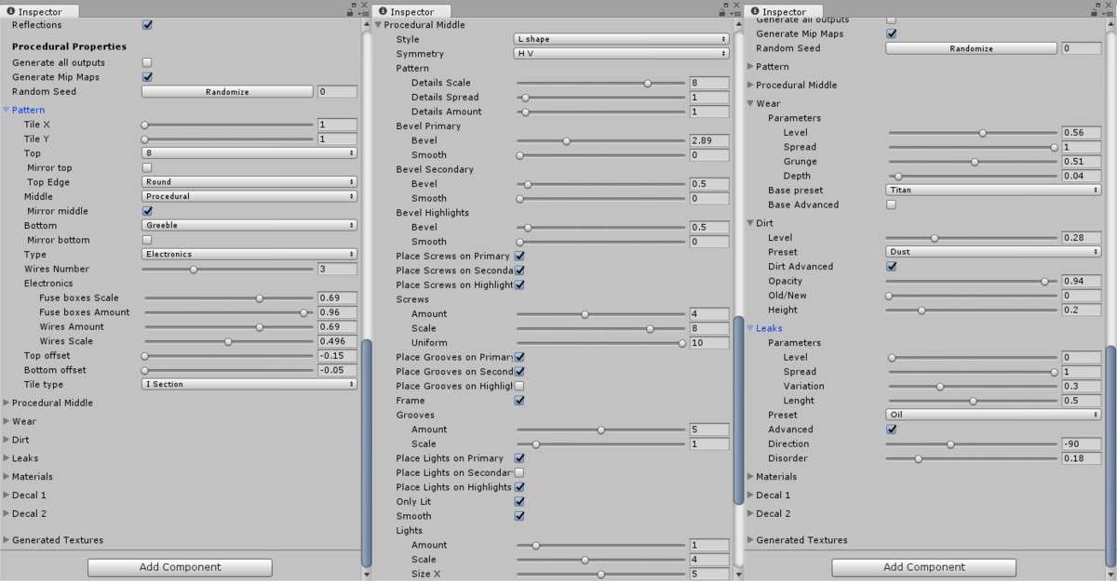Click the Tile X value field
Image resolution: width=1117 pixels, height=581 pixels.
tap(337, 125)
